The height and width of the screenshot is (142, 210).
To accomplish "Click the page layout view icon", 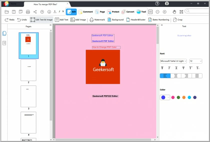I will tap(150, 12).
